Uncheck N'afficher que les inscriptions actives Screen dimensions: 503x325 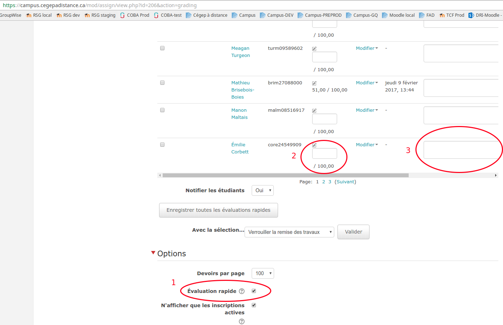[254, 305]
